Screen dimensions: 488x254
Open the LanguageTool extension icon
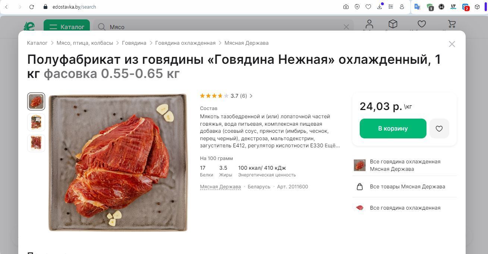(x=453, y=7)
